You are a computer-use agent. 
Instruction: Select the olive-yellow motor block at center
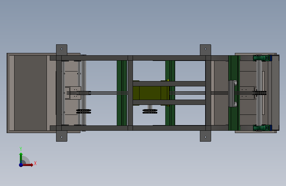[151, 93]
